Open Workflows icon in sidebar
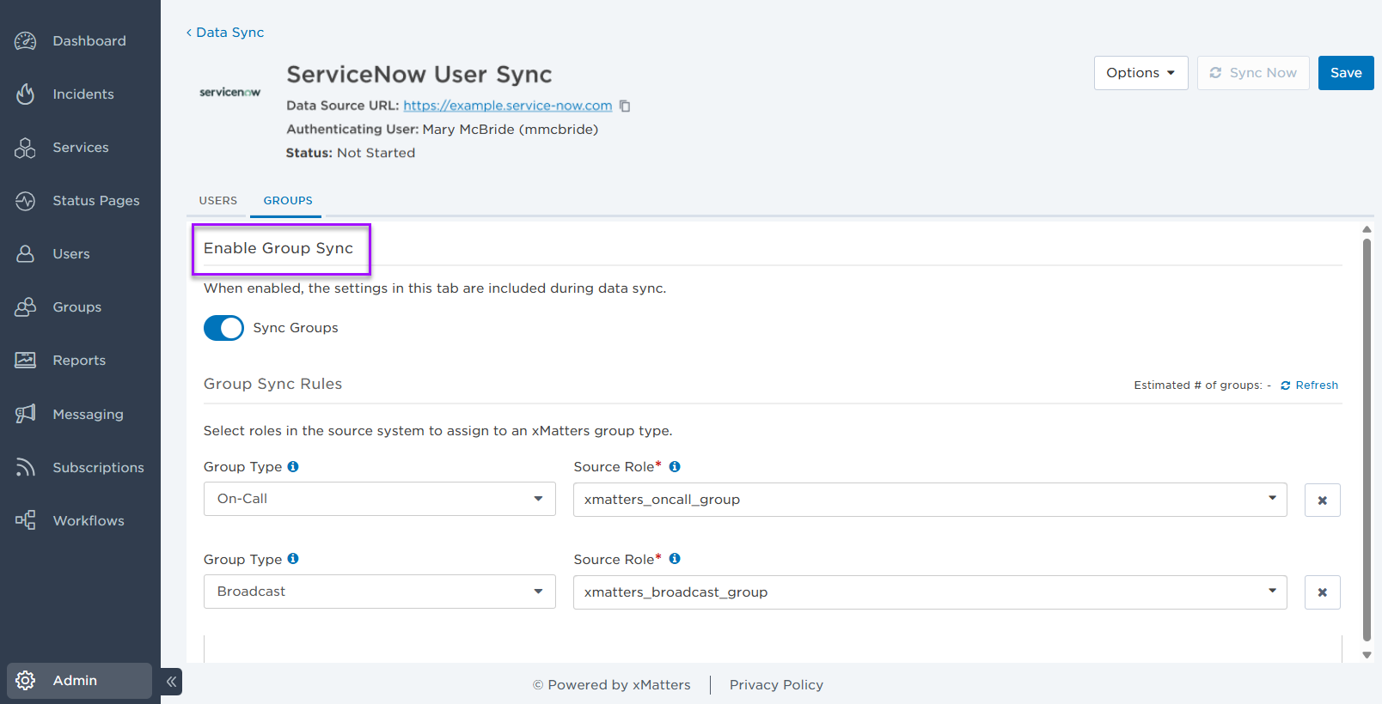1382x704 pixels. [x=26, y=520]
